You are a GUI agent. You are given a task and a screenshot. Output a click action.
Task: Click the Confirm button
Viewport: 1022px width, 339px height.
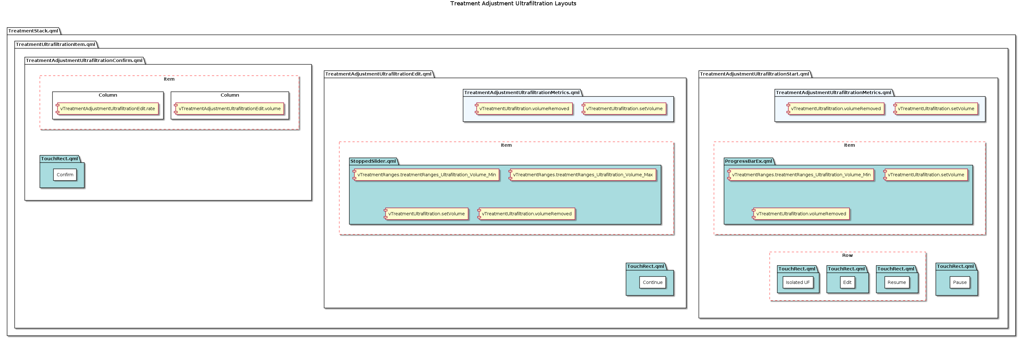(65, 175)
